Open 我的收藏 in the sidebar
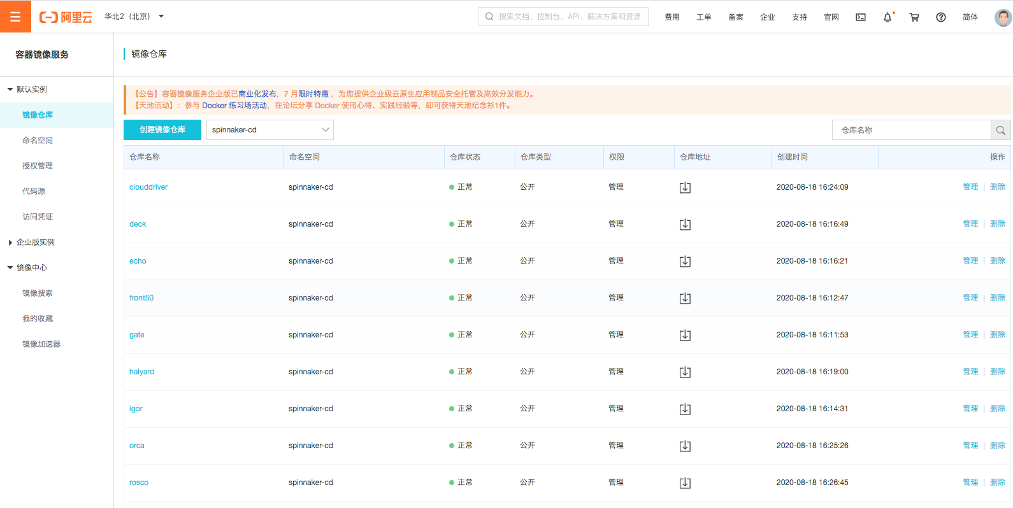The width and height of the screenshot is (1013, 508). pyautogui.click(x=38, y=318)
